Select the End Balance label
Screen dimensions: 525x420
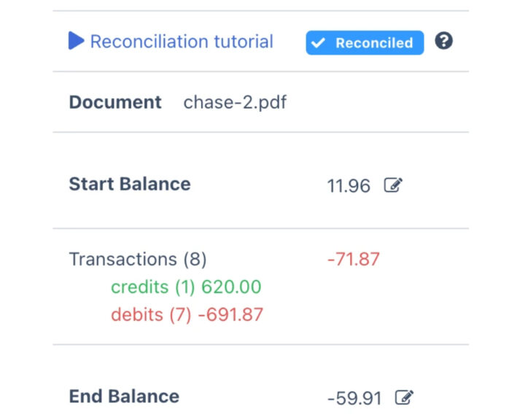[x=124, y=397]
